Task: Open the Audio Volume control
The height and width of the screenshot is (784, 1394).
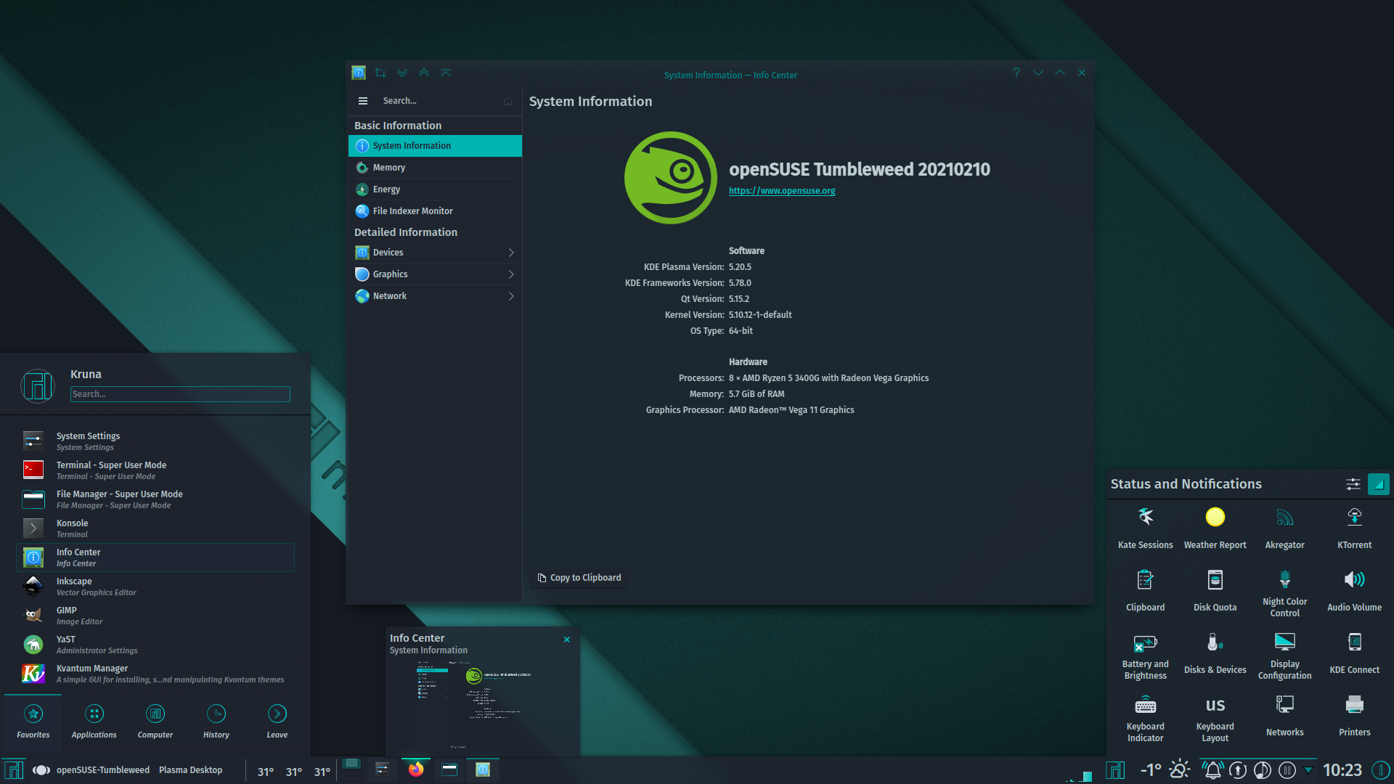Action: (1354, 579)
